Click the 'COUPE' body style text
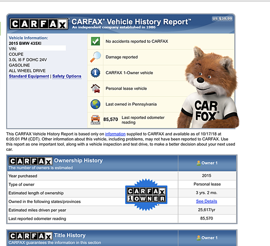The width and height of the screenshot is (270, 246). (16, 54)
